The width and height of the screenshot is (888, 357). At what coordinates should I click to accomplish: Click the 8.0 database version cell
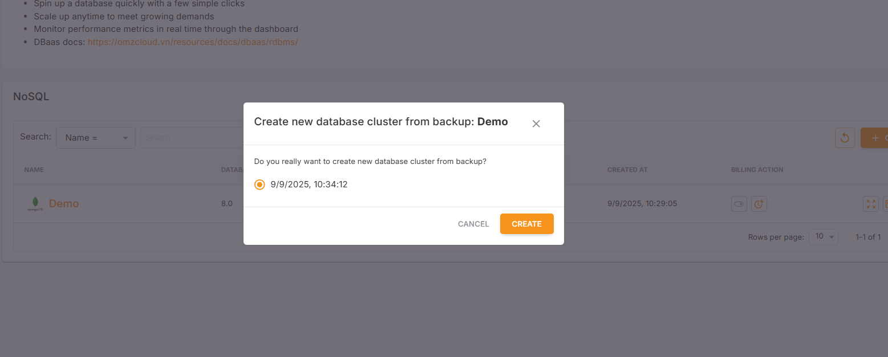[x=227, y=204]
